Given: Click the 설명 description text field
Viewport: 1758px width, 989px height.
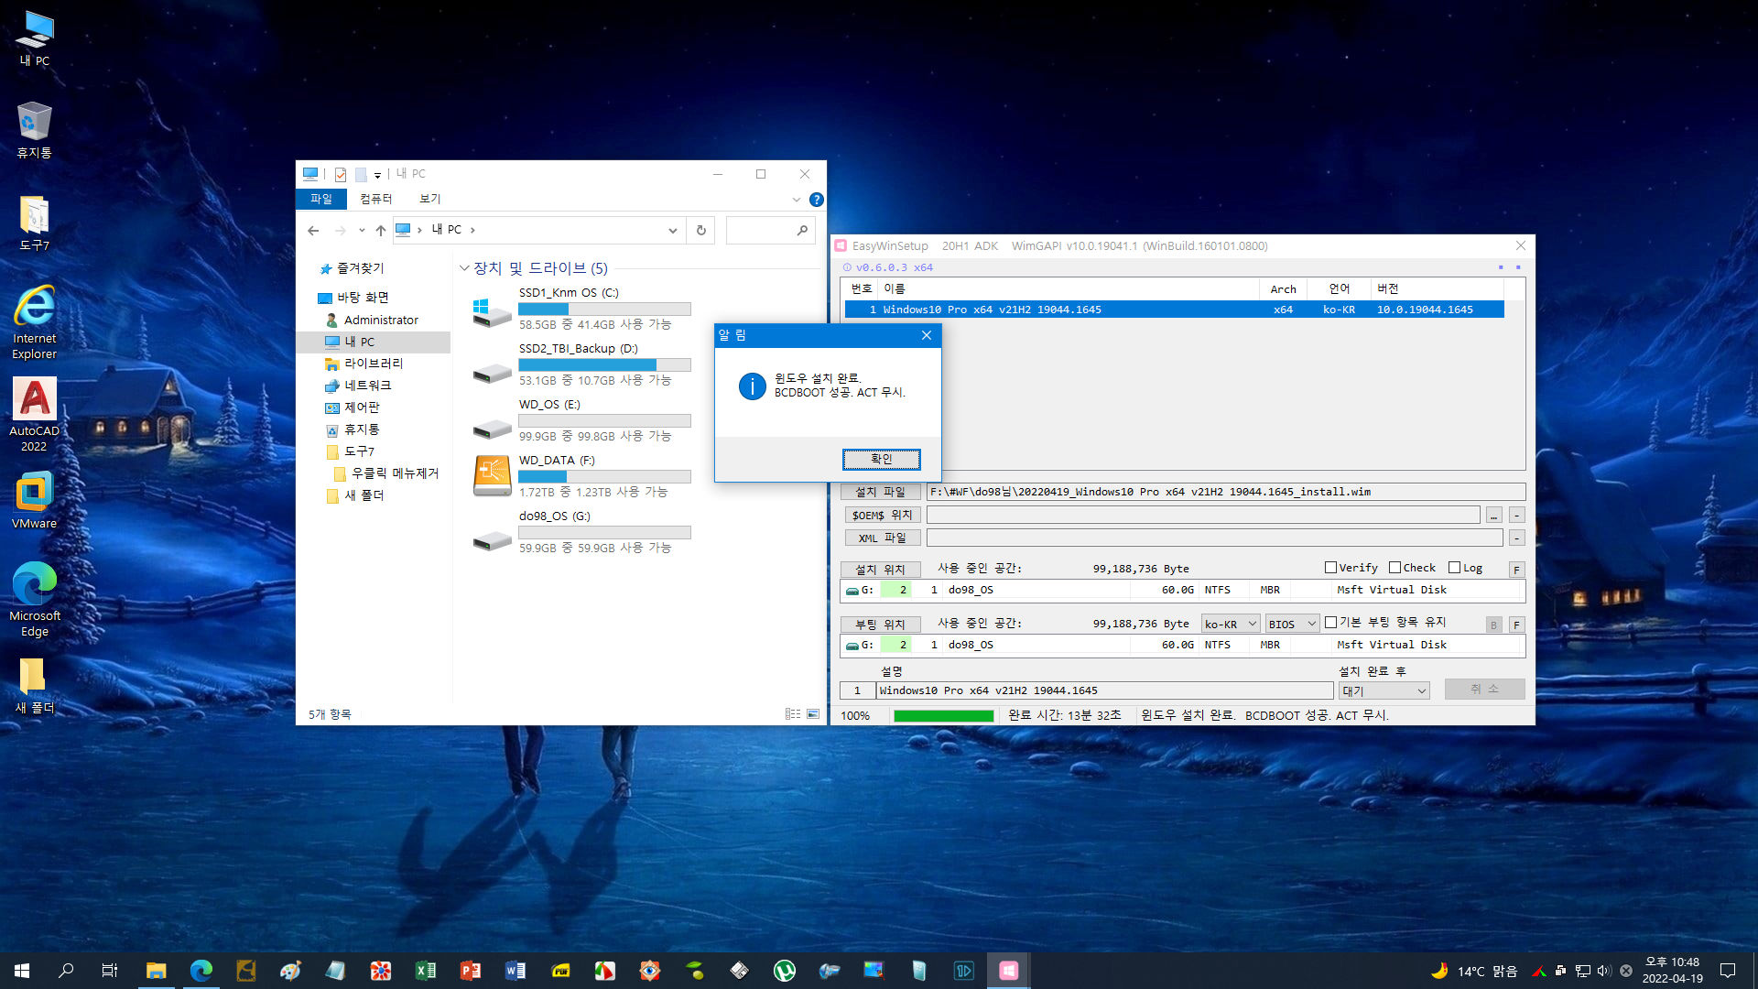Looking at the screenshot, I should (x=1104, y=690).
